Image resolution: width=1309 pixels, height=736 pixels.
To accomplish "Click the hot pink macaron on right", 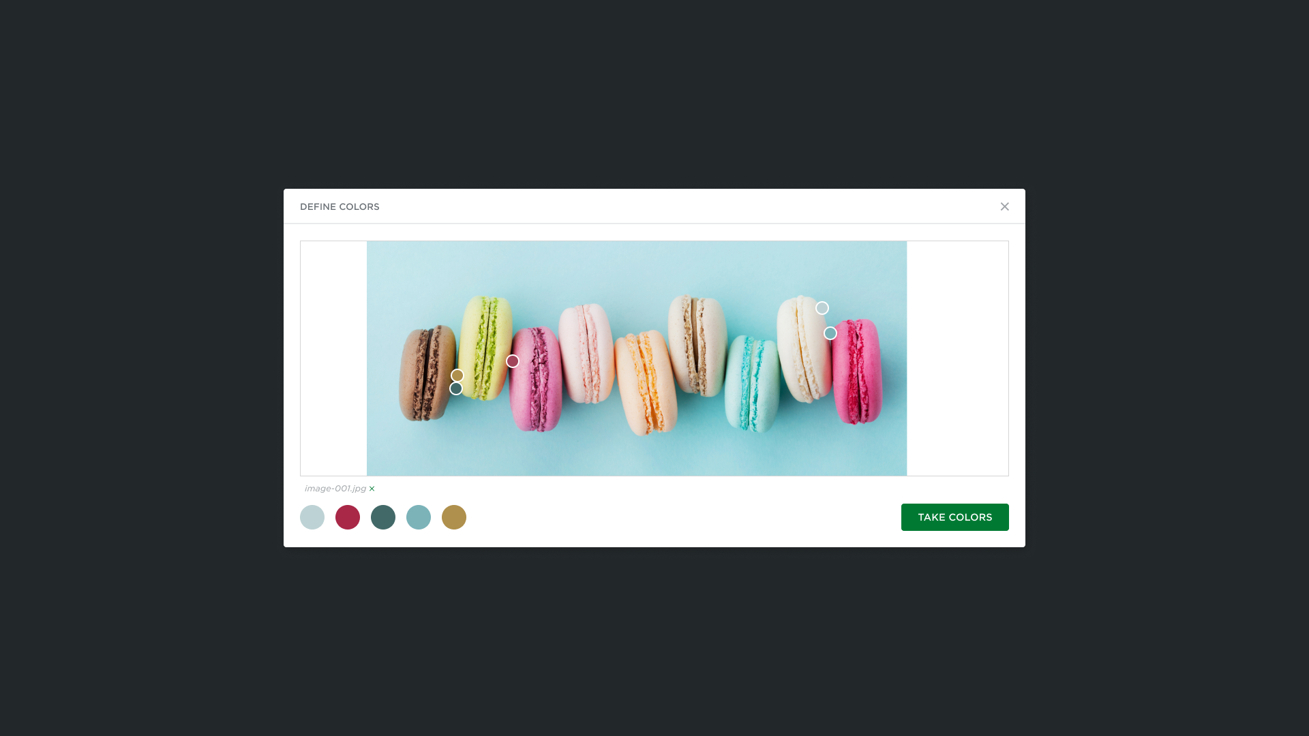I will pos(856,371).
